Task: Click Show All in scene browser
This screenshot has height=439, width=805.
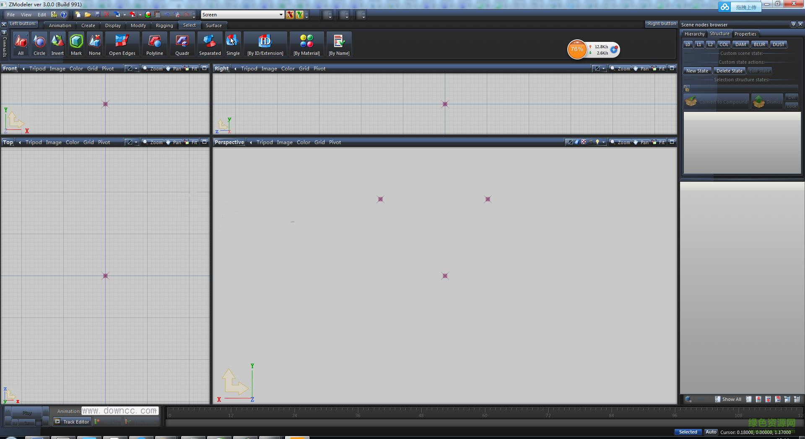Action: click(x=728, y=399)
